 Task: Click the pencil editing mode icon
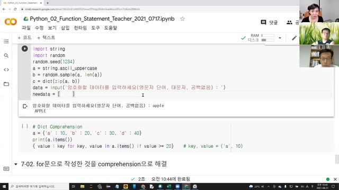(294, 38)
